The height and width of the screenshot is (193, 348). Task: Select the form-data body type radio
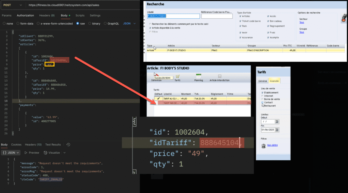point(18,23)
